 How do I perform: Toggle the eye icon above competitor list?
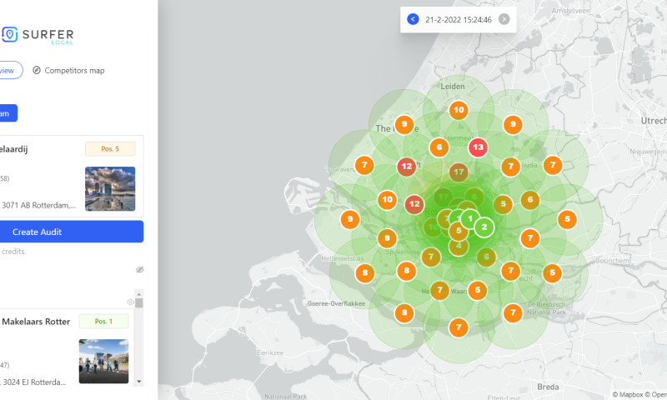tap(130, 302)
